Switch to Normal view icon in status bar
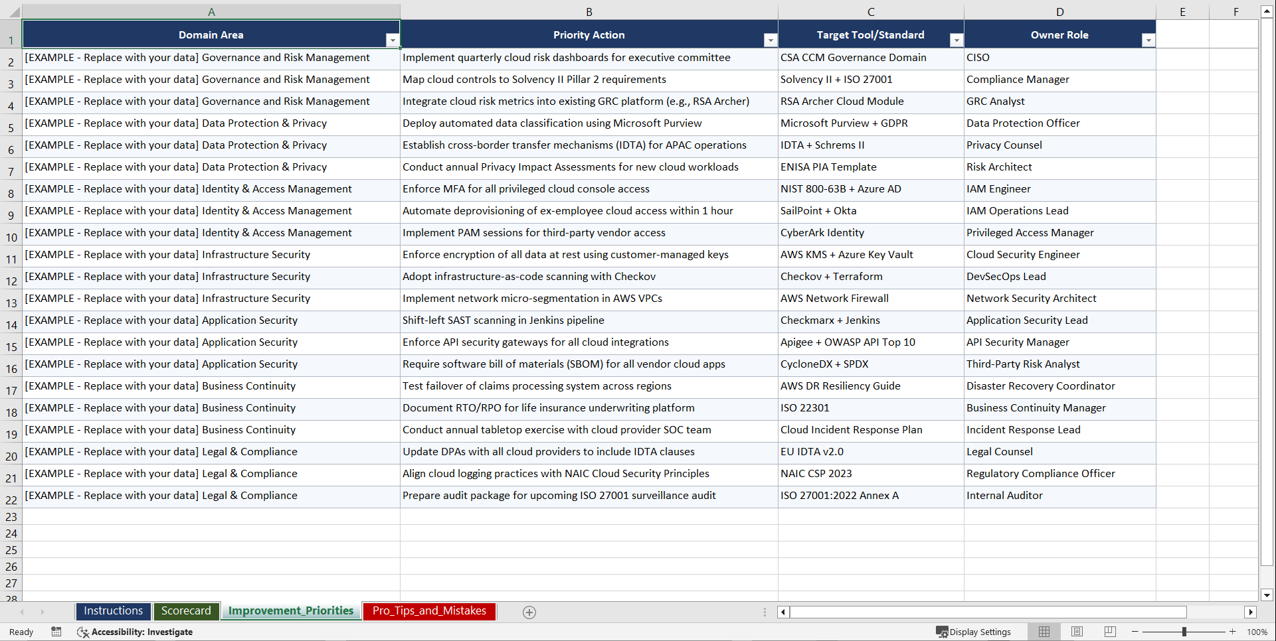 click(1044, 632)
